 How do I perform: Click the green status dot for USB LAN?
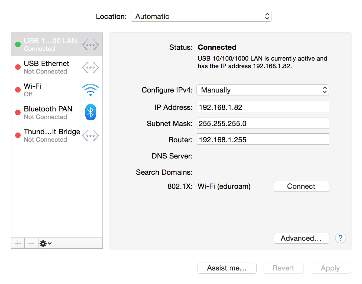pyautogui.click(x=18, y=44)
